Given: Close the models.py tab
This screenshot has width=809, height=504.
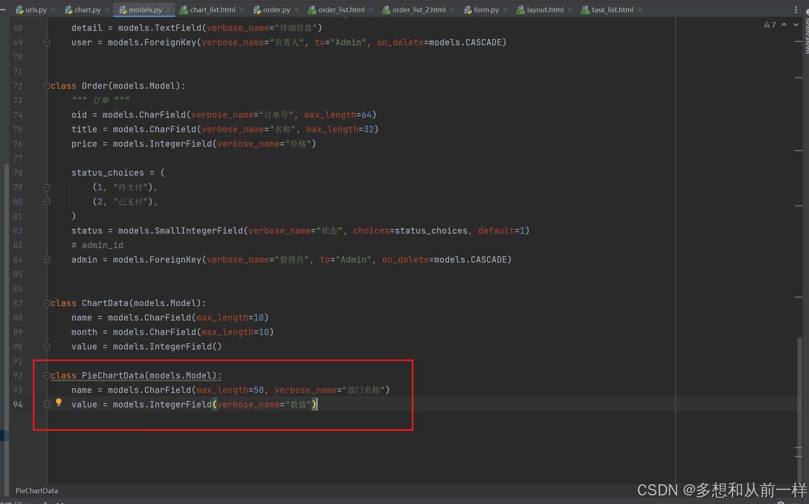Looking at the screenshot, I should (x=168, y=10).
